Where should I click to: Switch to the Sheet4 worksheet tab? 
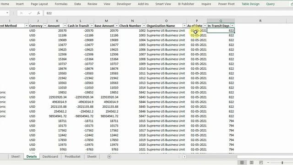[x=92, y=157]
